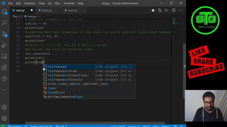Select the NotImplementedType suggestion
The width and height of the screenshot is (227, 127).
click(x=89, y=97)
